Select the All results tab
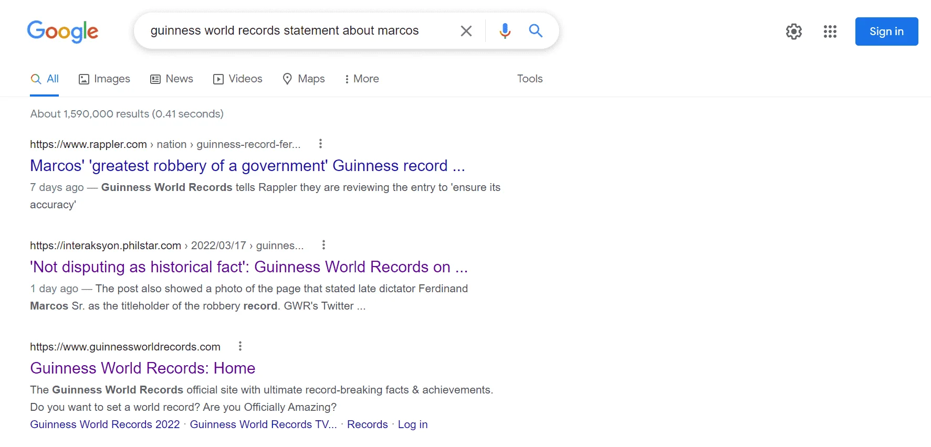 pos(45,79)
